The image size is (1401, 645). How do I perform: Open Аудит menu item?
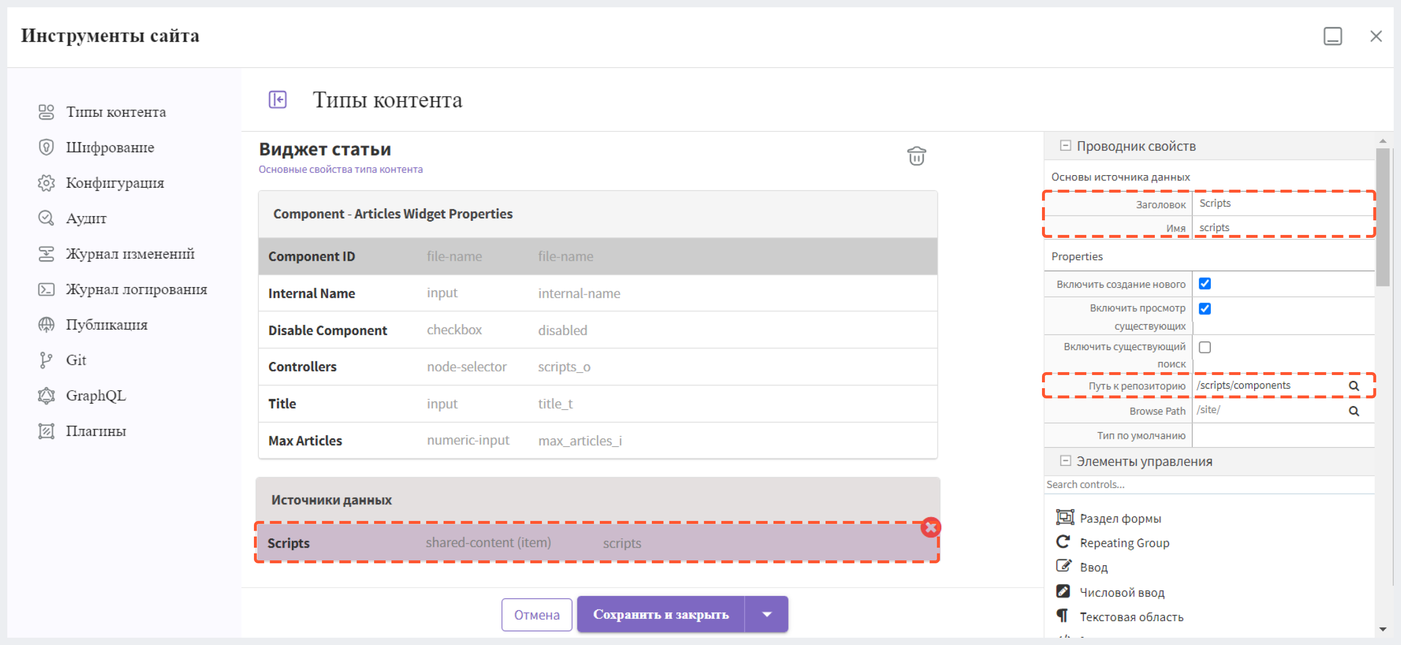tap(86, 218)
